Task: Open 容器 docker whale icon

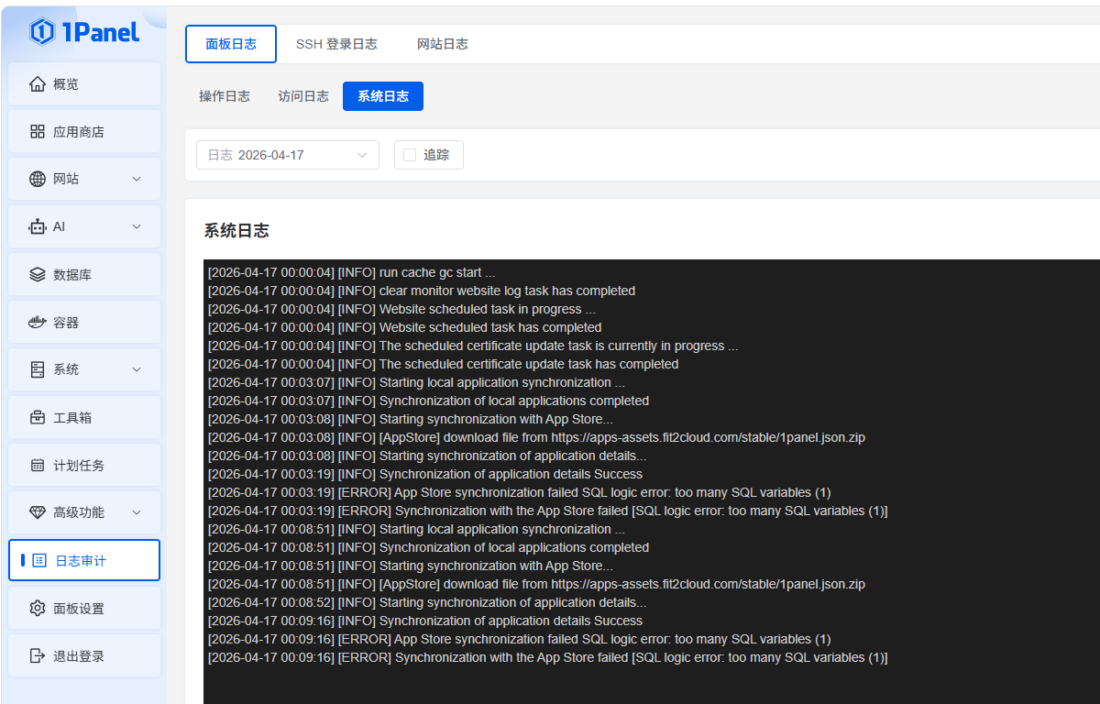Action: [x=38, y=323]
